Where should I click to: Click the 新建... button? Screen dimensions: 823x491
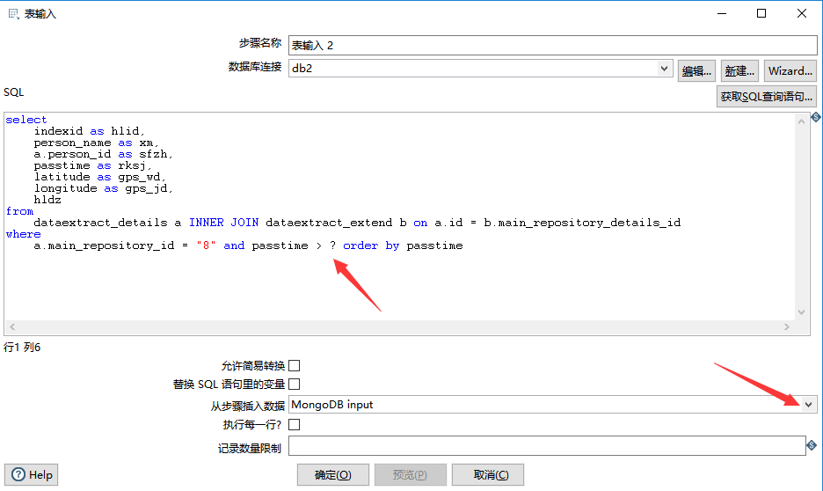coord(739,71)
